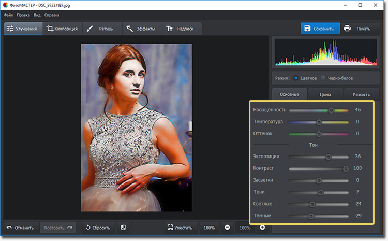The image size is (388, 241).
Task: Click Уместить to fit image
Action: (x=180, y=228)
